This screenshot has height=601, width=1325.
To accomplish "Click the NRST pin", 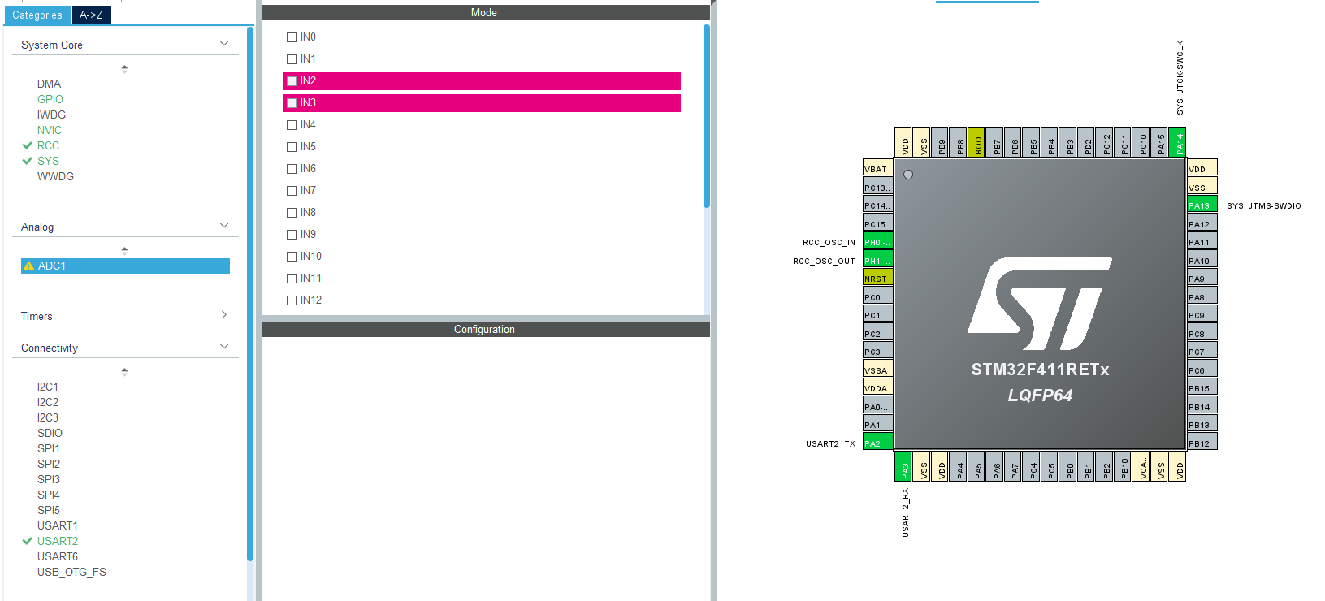I will (878, 279).
